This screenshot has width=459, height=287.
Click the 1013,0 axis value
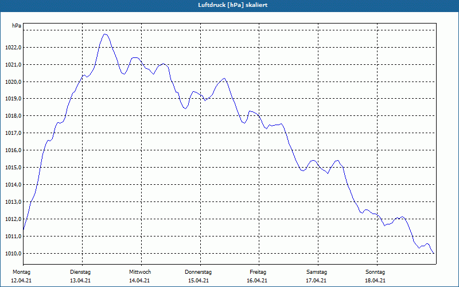(13, 202)
